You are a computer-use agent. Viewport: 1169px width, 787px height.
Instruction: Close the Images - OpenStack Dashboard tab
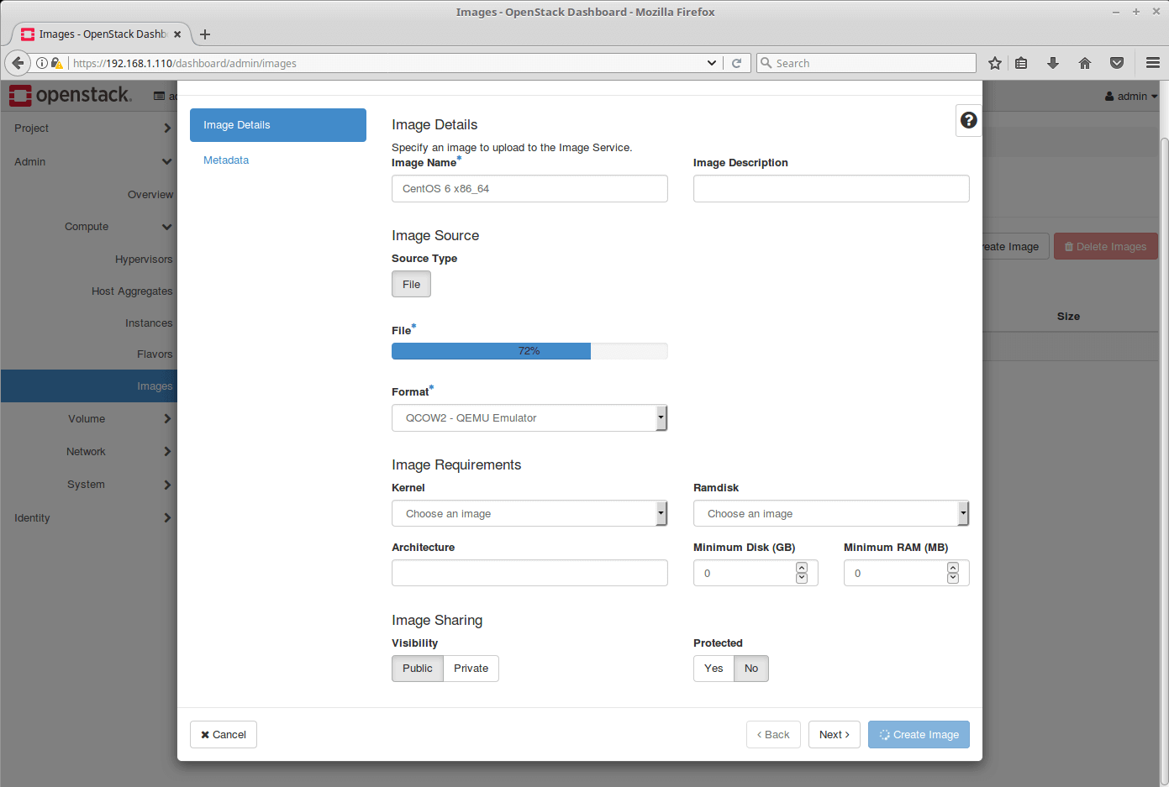(177, 34)
